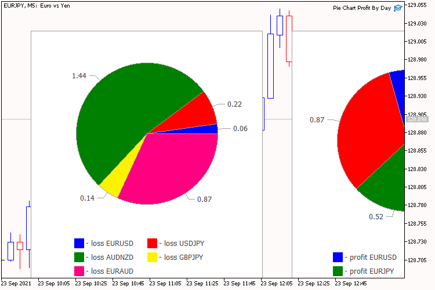
Task: Click the 0.87 label beside the right pie
Action: (x=317, y=120)
